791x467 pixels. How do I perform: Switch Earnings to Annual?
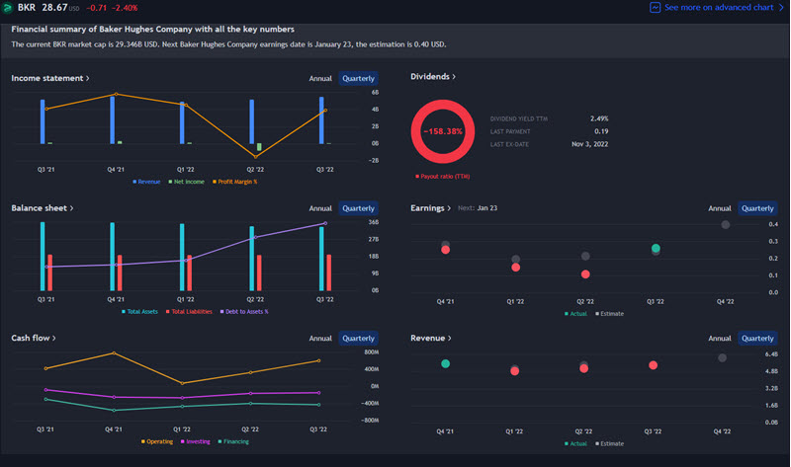coord(720,208)
